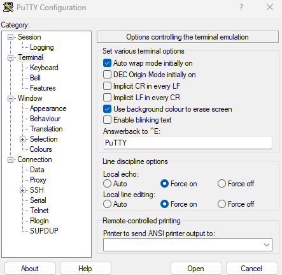Select the Session category
Screen dimensions: 282x275
pyautogui.click(x=29, y=37)
